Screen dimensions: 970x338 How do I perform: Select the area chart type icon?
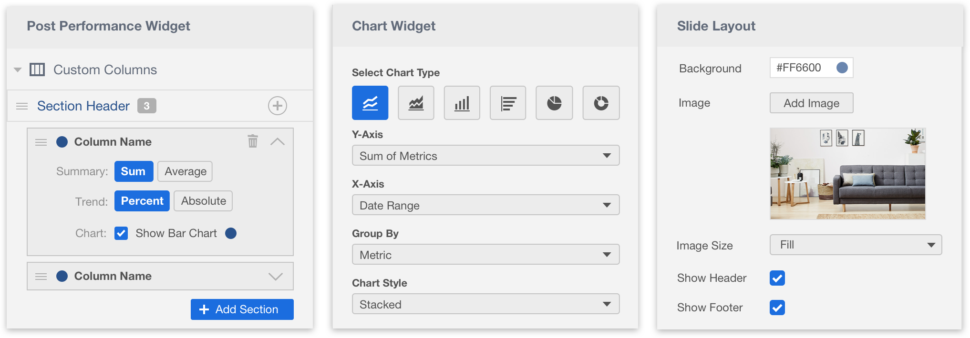(x=416, y=103)
